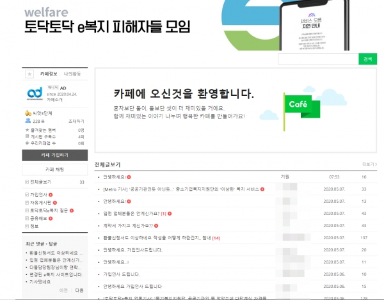Image resolution: width=384 pixels, height=300 pixels.
Task: Click the 전체글보기 board icon in sidebar
Action: [x=26, y=182]
